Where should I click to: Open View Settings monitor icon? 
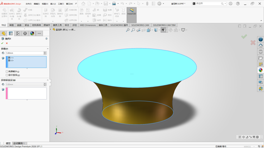[x=183, y=30]
